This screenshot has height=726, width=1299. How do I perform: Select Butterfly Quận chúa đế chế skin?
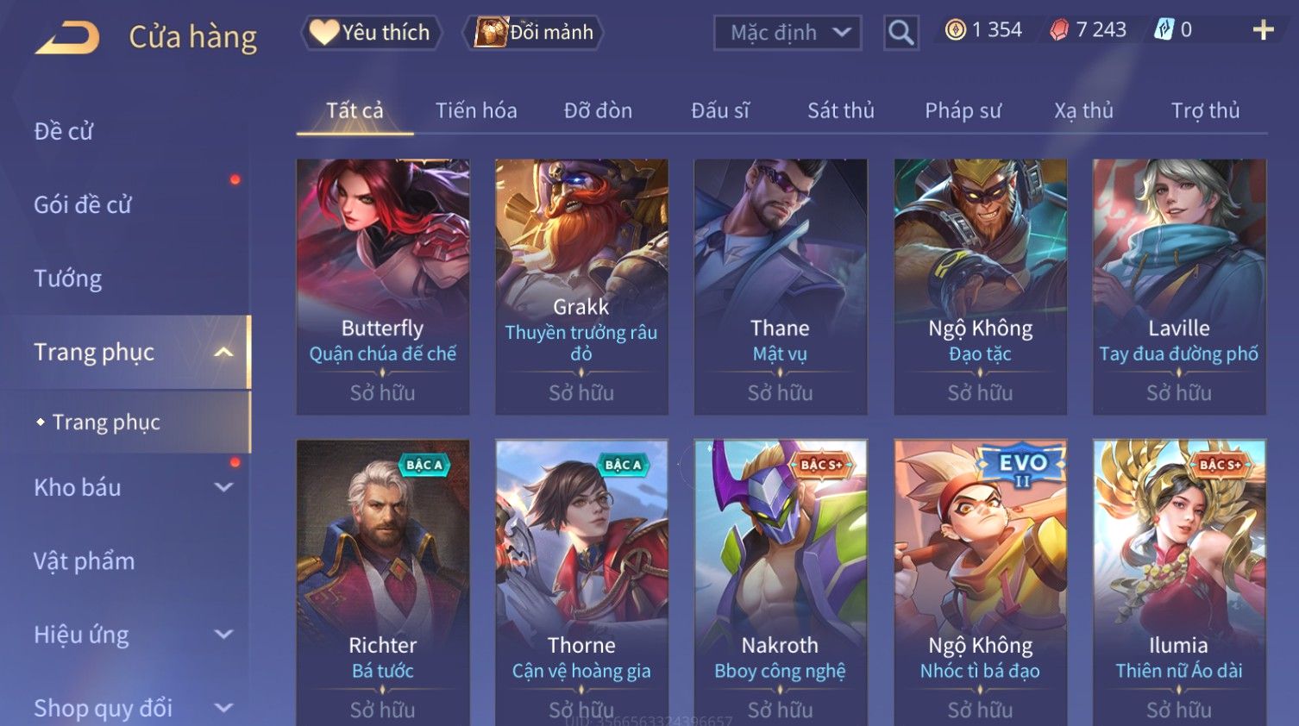[x=383, y=287]
